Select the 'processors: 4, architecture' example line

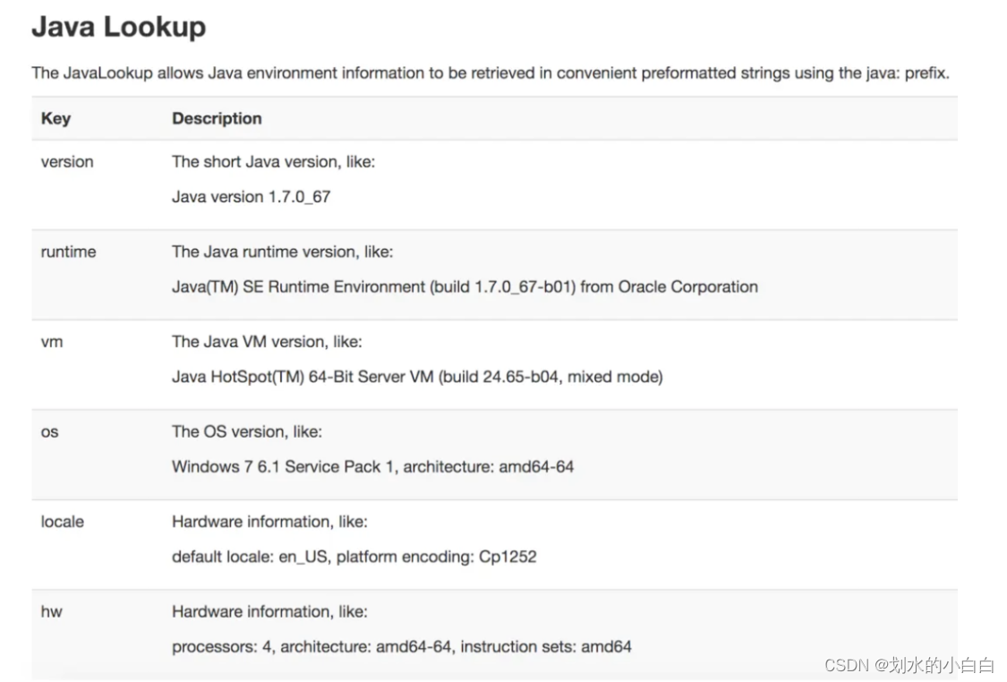pos(402,646)
